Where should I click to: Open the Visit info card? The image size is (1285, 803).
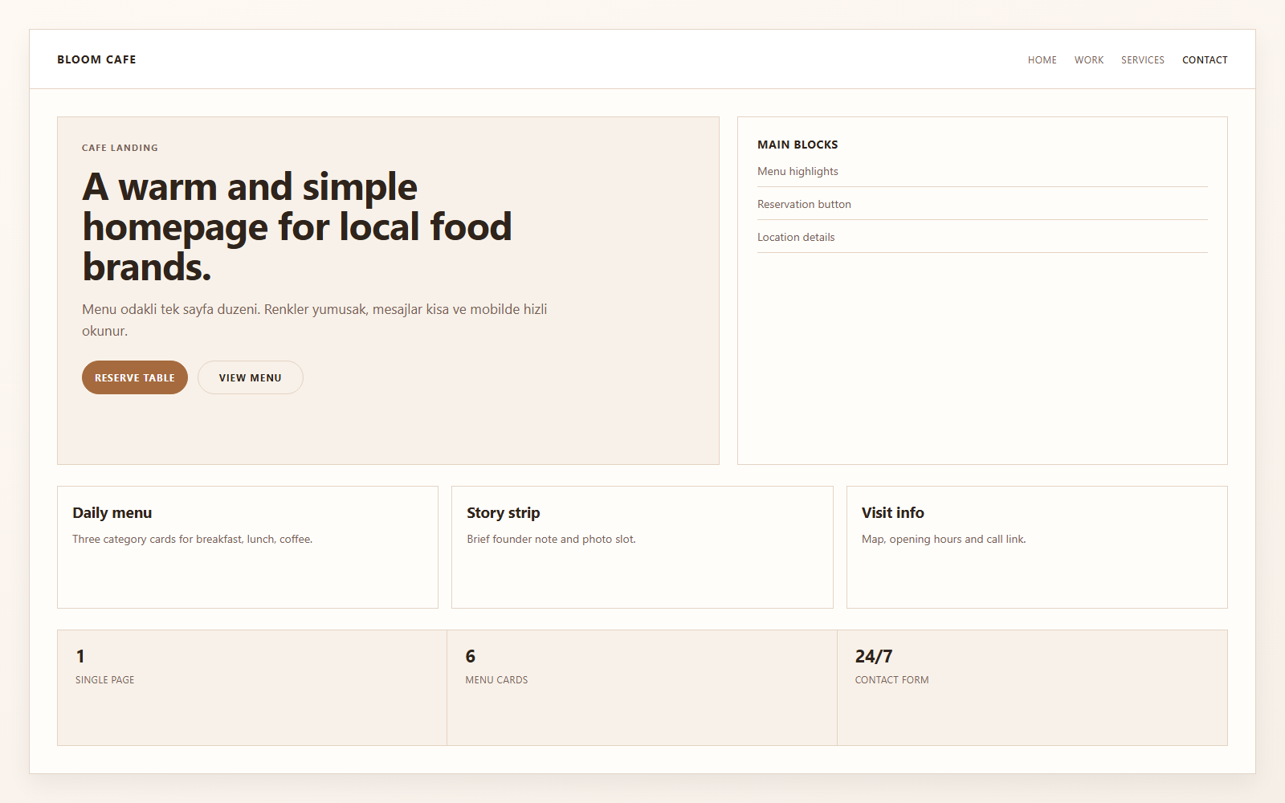tap(1036, 547)
